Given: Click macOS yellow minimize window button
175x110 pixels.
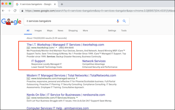Looking at the screenshot, I should pos(6,4).
